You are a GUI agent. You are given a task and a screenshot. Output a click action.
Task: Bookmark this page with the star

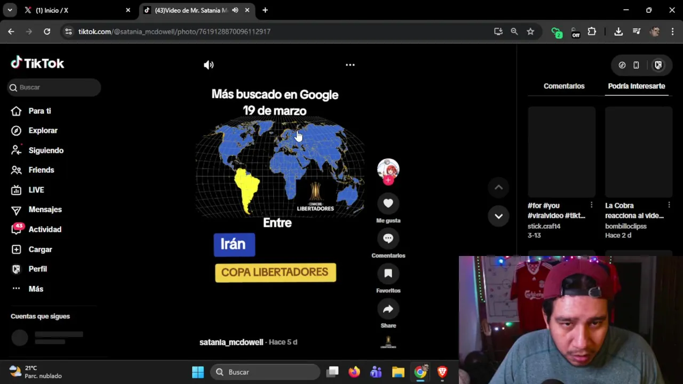pyautogui.click(x=530, y=31)
